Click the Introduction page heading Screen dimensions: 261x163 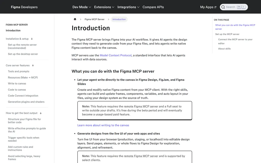click(x=91, y=28)
